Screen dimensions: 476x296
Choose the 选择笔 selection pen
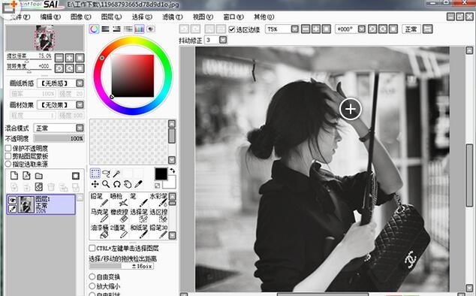pyautogui.click(x=139, y=216)
